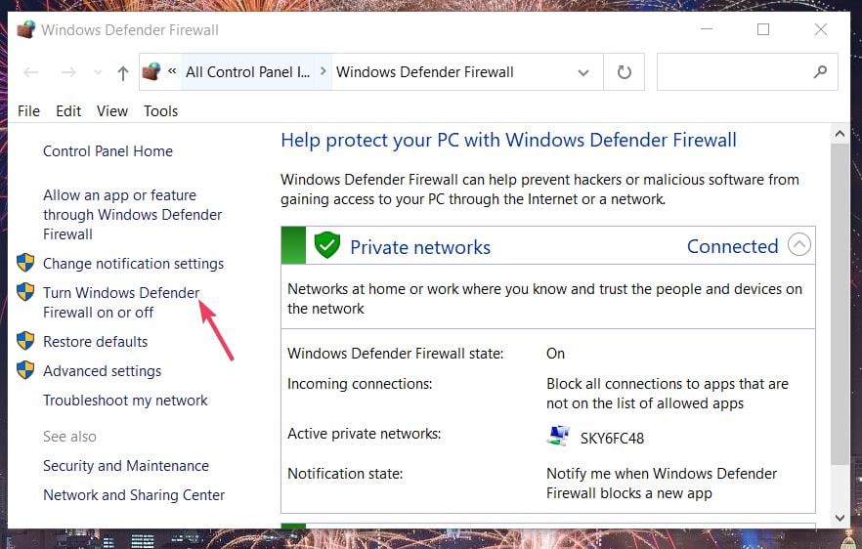Open the Tools menu
Image resolution: width=862 pixels, height=549 pixels.
tap(160, 111)
